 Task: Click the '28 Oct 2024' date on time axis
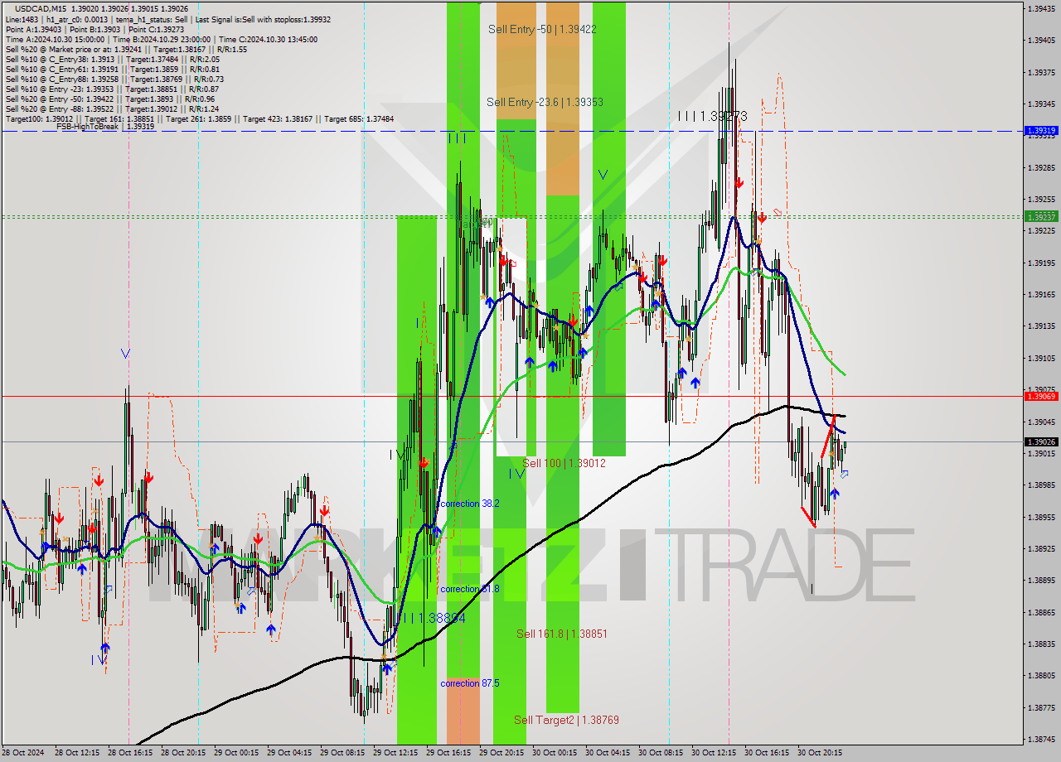23,753
